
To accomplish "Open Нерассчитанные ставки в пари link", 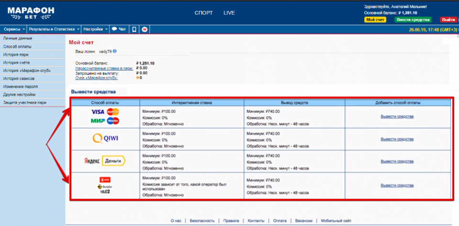I will pos(104,68).
